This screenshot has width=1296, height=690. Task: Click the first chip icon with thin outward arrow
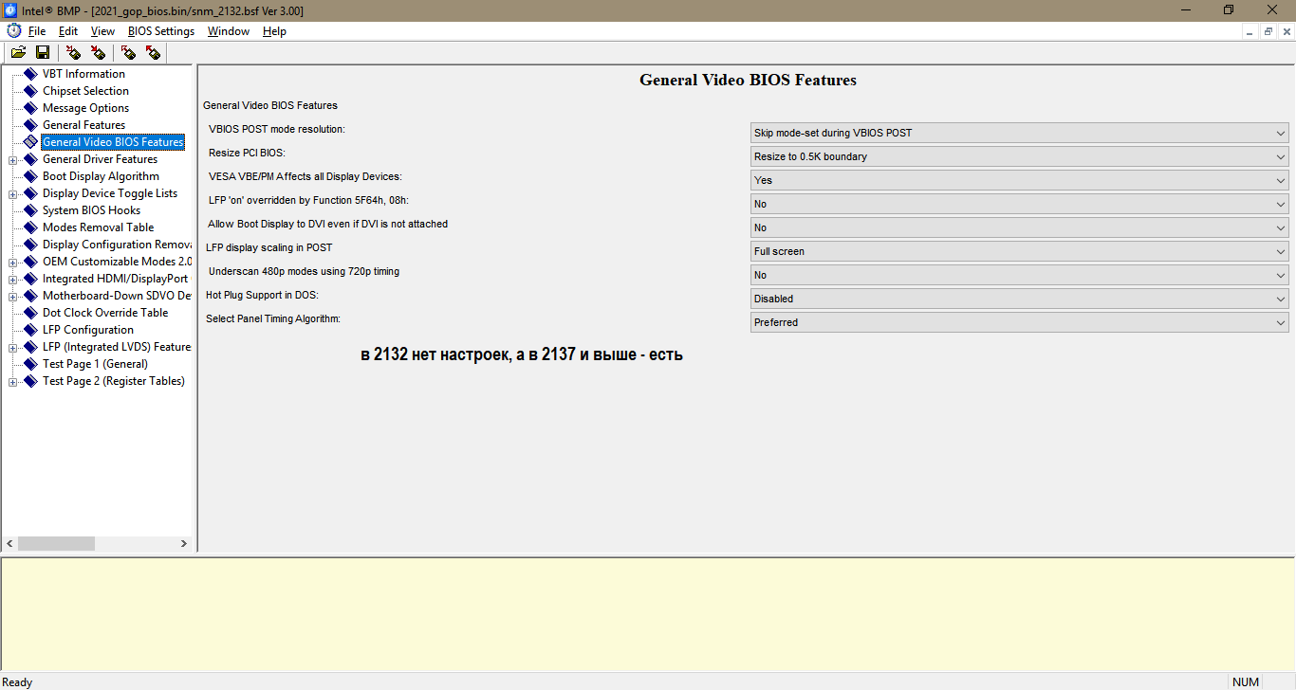pyautogui.click(x=128, y=52)
